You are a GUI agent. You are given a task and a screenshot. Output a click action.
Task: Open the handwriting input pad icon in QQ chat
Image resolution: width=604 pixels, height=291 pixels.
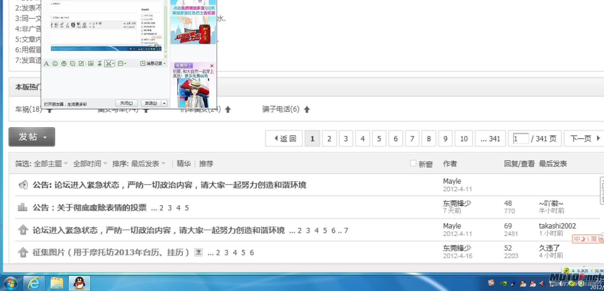coord(81,64)
